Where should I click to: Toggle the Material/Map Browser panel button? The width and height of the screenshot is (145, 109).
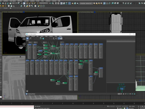(59, 38)
